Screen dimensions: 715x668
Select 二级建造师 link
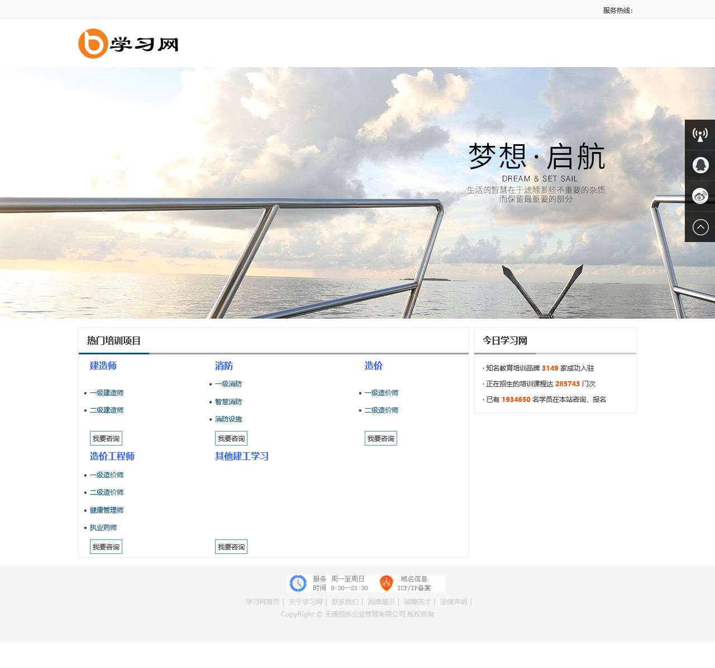click(x=107, y=410)
